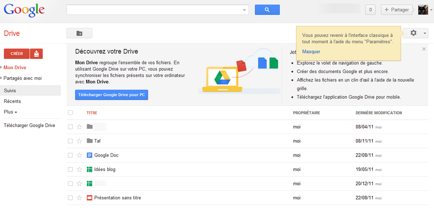Click the Taf folder icon
This screenshot has width=434, height=210.
(x=89, y=141)
